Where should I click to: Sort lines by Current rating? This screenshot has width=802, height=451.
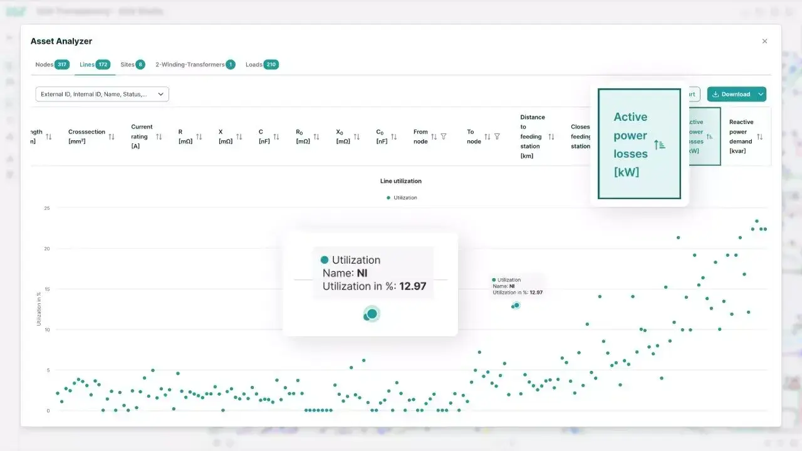[x=159, y=137]
